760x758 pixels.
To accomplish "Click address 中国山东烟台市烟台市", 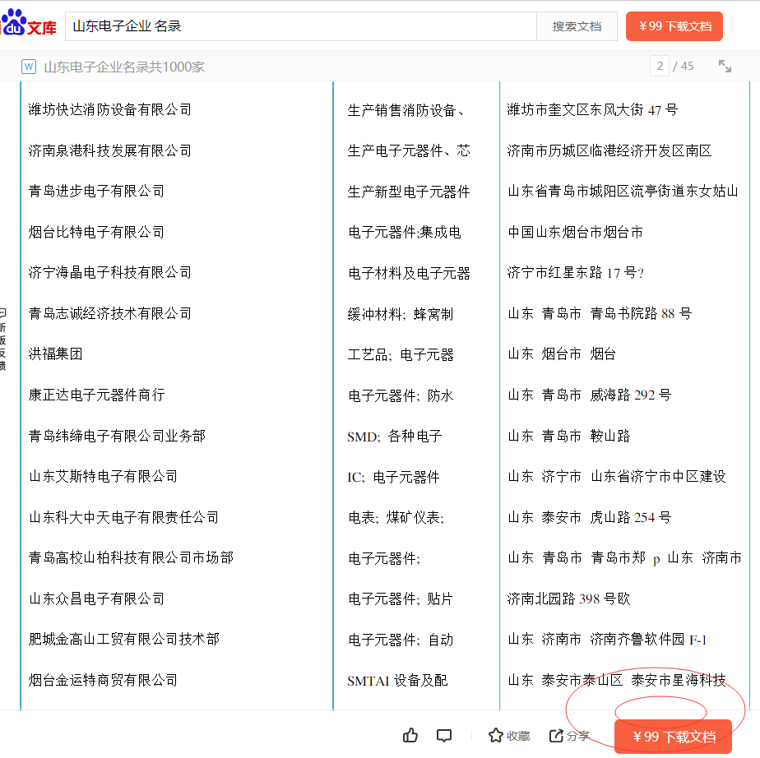I will pos(575,232).
